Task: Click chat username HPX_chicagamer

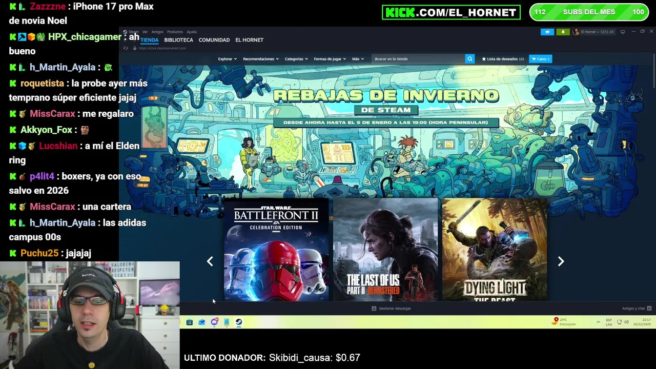Action: pos(85,37)
